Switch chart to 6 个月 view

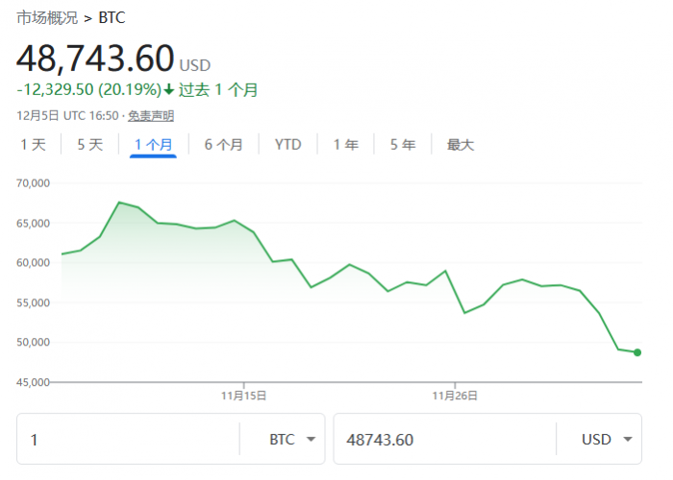click(223, 145)
